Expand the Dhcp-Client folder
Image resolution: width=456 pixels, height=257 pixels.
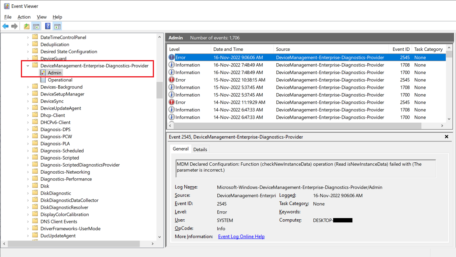[28, 115]
